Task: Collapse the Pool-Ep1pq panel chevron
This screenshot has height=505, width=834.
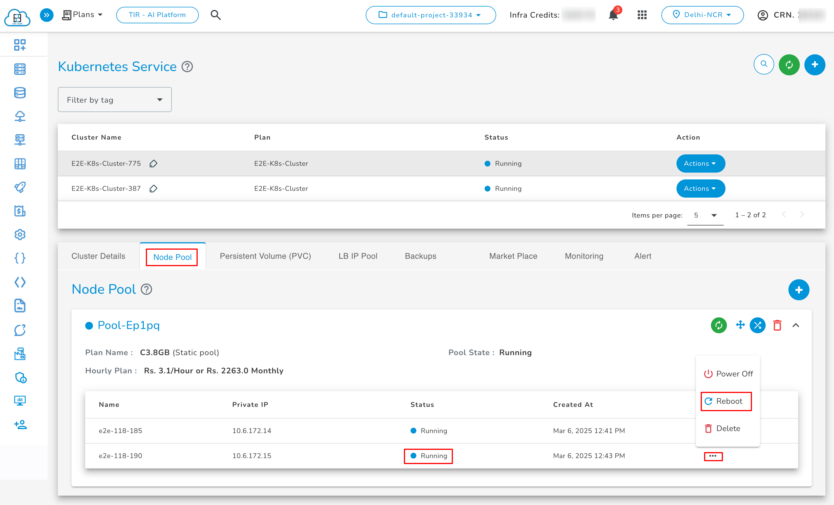Action: tap(796, 325)
